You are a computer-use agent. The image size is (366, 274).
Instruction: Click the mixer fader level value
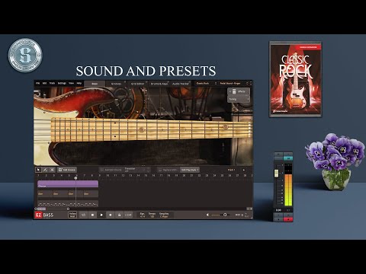coord(278,210)
